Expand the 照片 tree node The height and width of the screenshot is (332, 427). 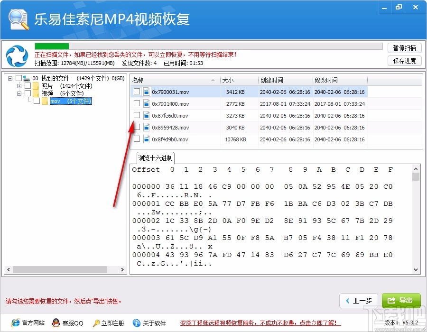pos(19,86)
